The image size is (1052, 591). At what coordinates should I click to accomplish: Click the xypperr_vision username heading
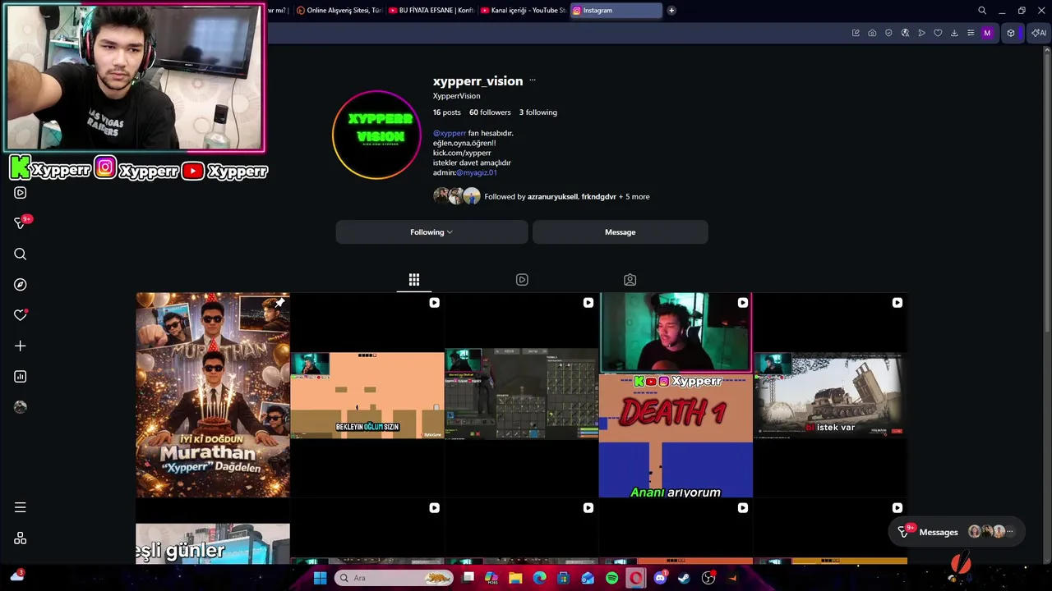pos(478,80)
